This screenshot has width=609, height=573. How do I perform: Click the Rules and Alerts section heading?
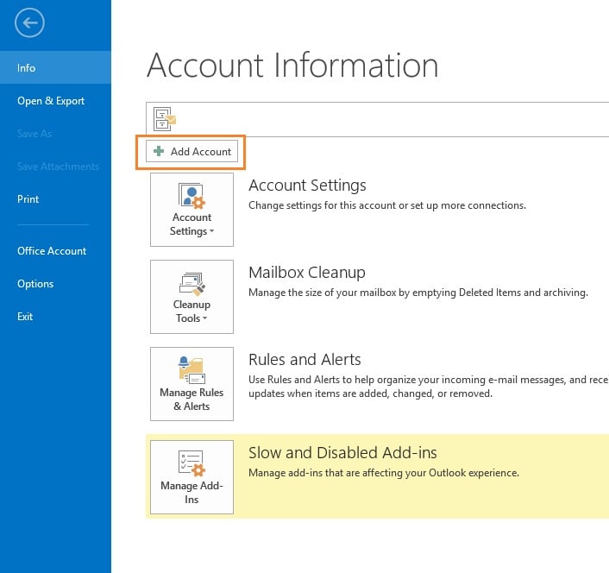click(304, 359)
